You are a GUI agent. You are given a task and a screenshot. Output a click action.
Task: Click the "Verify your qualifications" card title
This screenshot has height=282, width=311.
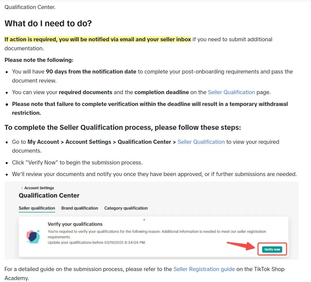pos(75,224)
